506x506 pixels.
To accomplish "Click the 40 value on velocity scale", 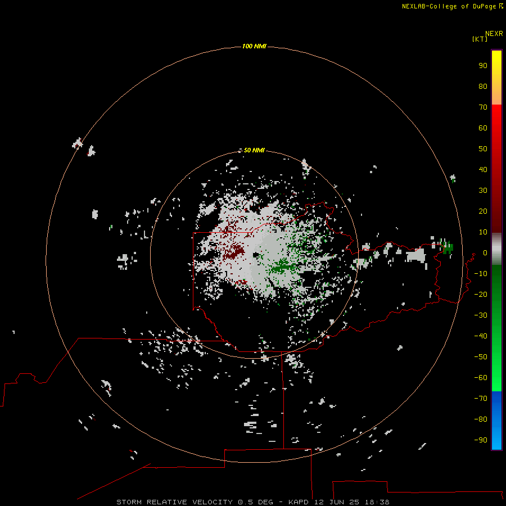I will tap(483, 170).
